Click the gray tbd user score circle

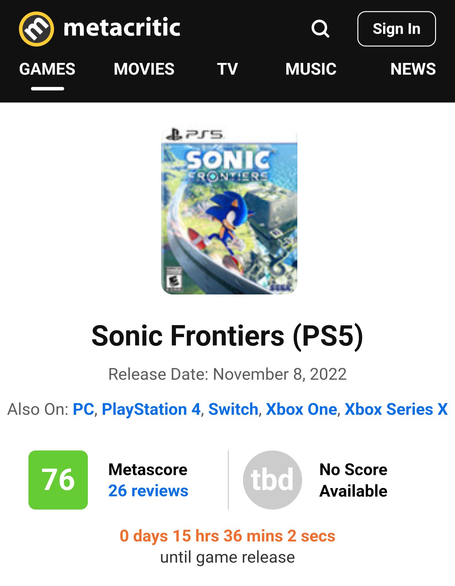click(272, 480)
